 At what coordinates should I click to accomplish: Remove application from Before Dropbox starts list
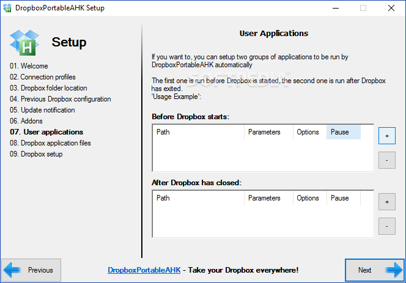(387, 160)
